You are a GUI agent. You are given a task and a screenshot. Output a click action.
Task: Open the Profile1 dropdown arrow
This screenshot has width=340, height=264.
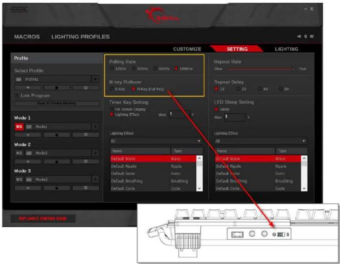click(x=95, y=79)
